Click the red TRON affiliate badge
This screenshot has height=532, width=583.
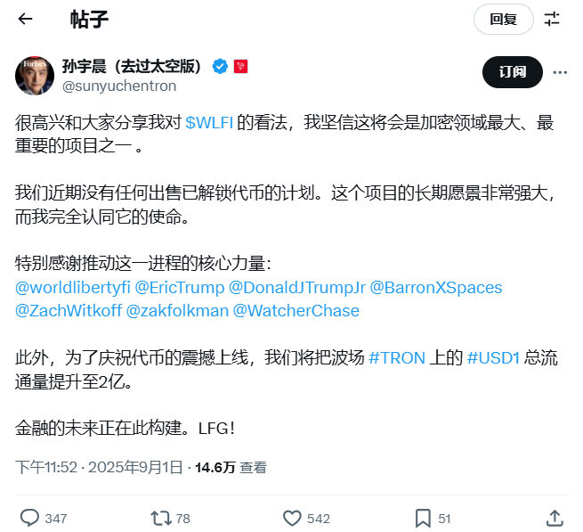(x=240, y=66)
